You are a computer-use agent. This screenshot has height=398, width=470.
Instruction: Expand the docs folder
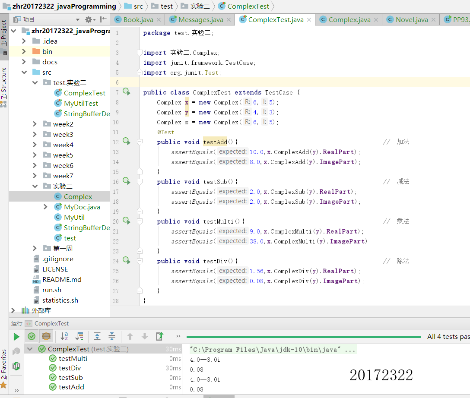[x=24, y=62]
